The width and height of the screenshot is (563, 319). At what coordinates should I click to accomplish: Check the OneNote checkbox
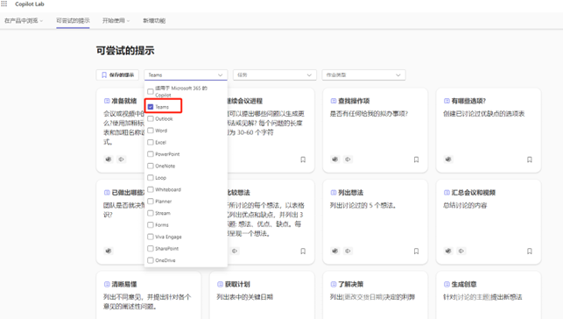(151, 166)
